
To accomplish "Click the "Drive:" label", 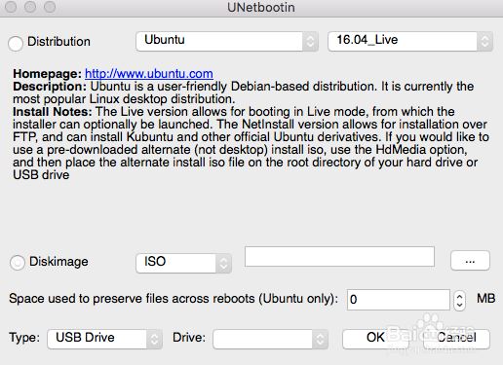I will coord(189,338).
